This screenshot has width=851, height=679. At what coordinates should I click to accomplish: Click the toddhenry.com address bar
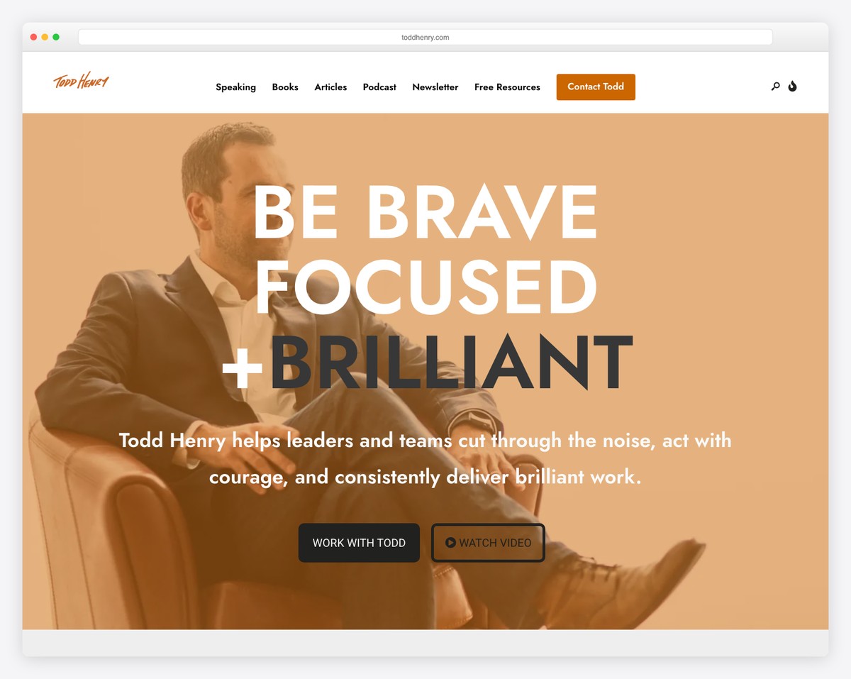pos(425,37)
